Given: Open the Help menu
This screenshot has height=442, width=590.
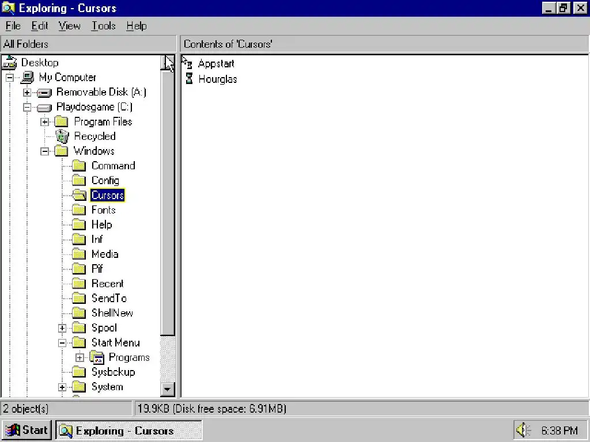Looking at the screenshot, I should pos(136,26).
